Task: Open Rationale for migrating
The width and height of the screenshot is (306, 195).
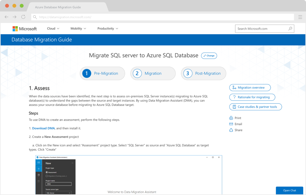Action: click(x=252, y=97)
